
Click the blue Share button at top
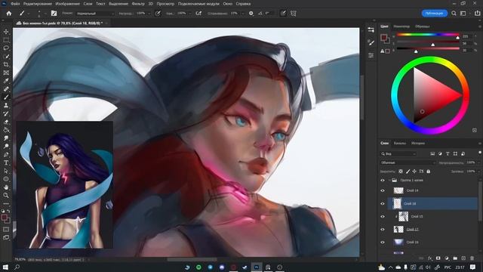435,14
